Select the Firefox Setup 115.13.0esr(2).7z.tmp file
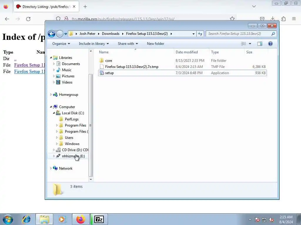 tap(132, 67)
